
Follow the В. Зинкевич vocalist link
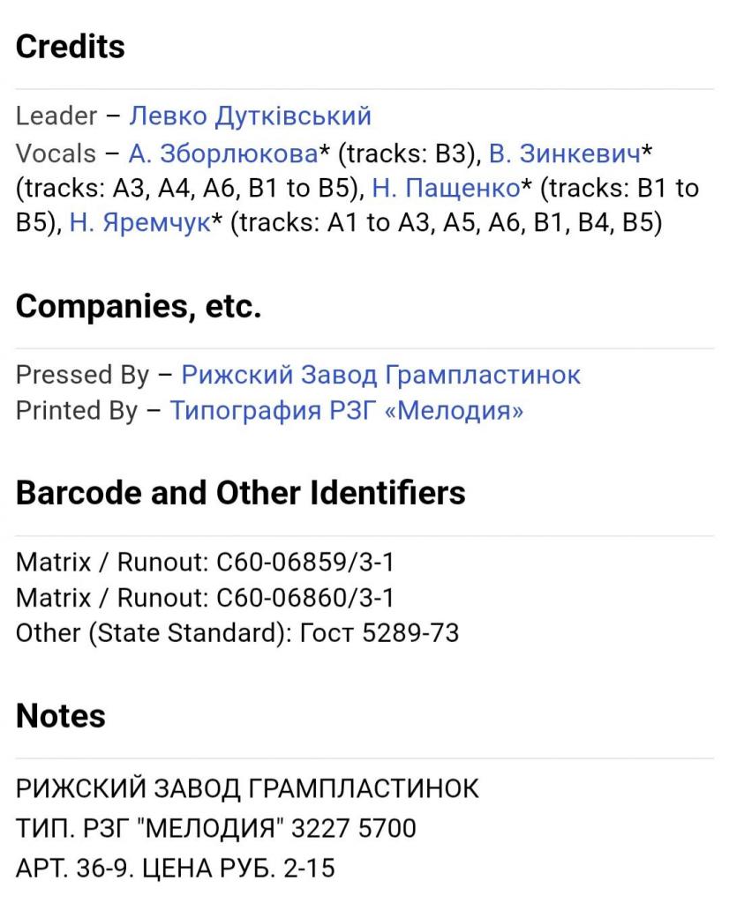pos(564,153)
